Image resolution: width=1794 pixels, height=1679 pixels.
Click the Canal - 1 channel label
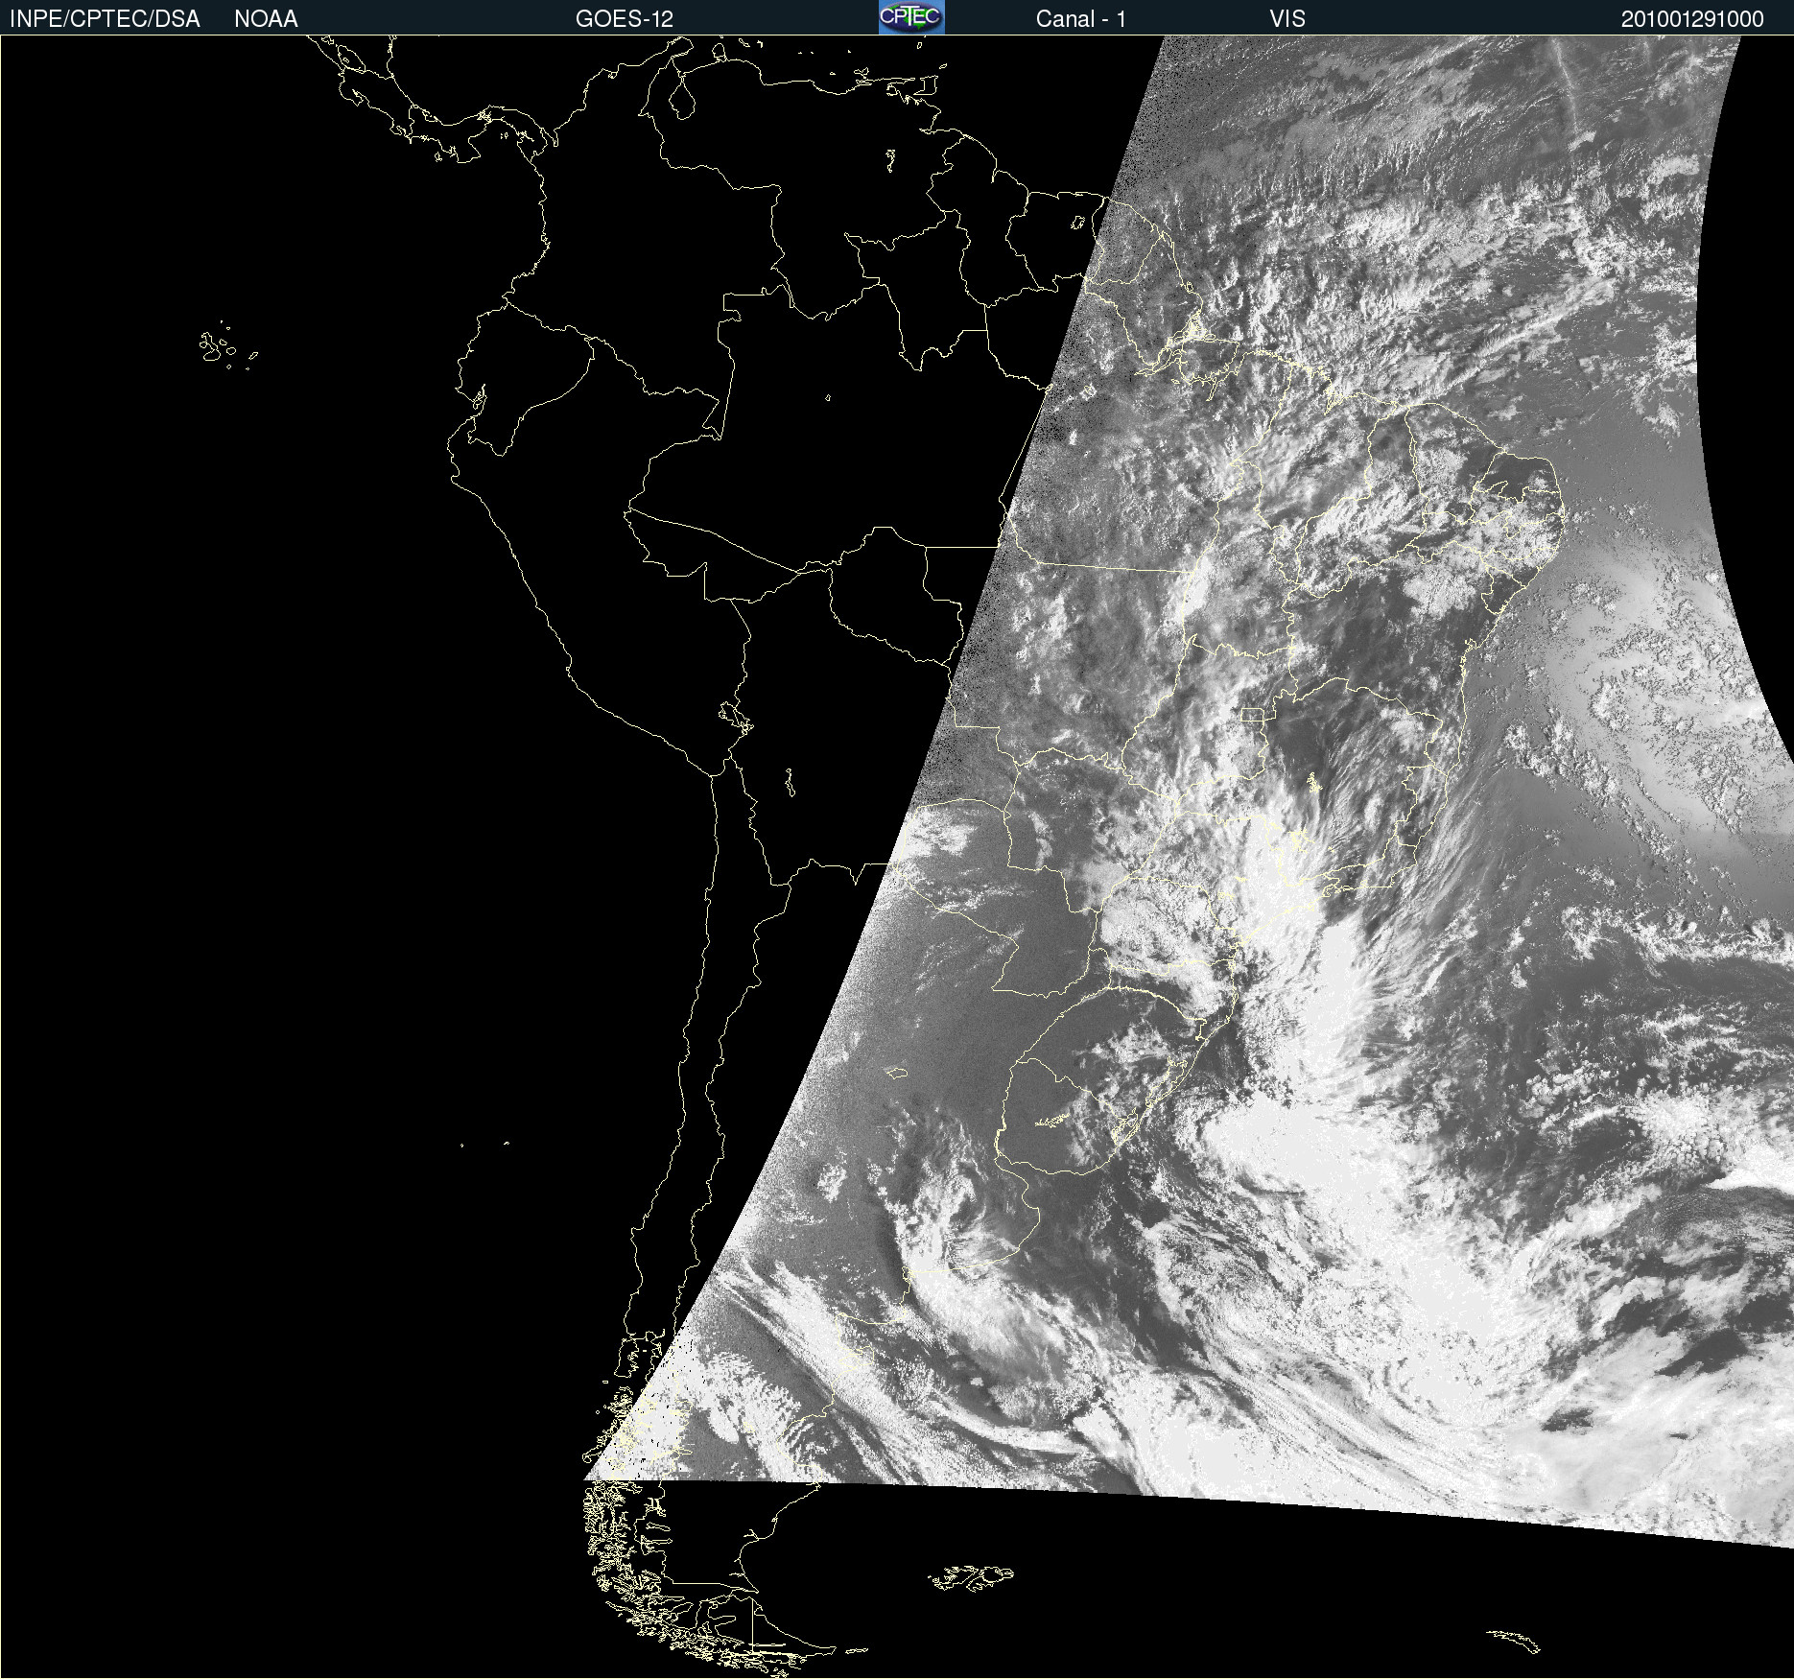tap(1081, 19)
